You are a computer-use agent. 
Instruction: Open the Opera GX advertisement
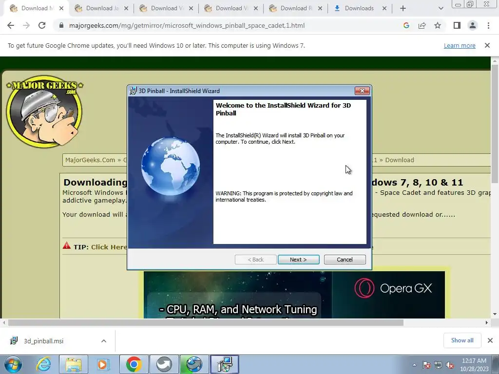pos(294,295)
